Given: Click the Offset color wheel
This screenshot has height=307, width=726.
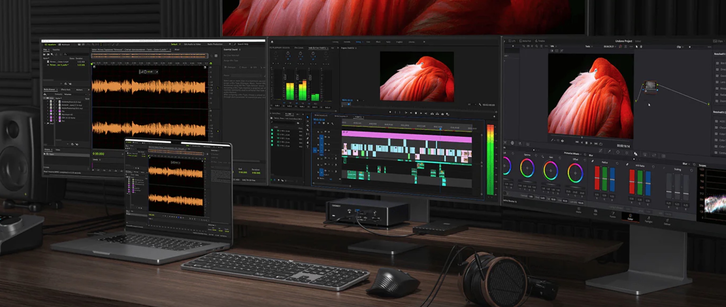Looking at the screenshot, I should 575,173.
